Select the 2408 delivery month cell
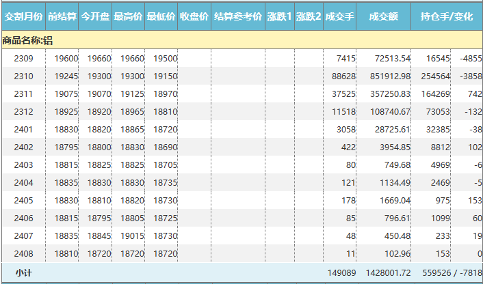 [x=23, y=253]
